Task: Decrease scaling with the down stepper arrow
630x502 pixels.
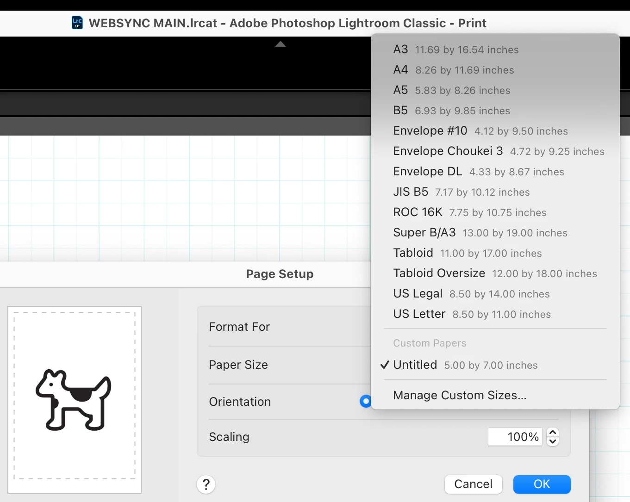Action: pyautogui.click(x=553, y=441)
